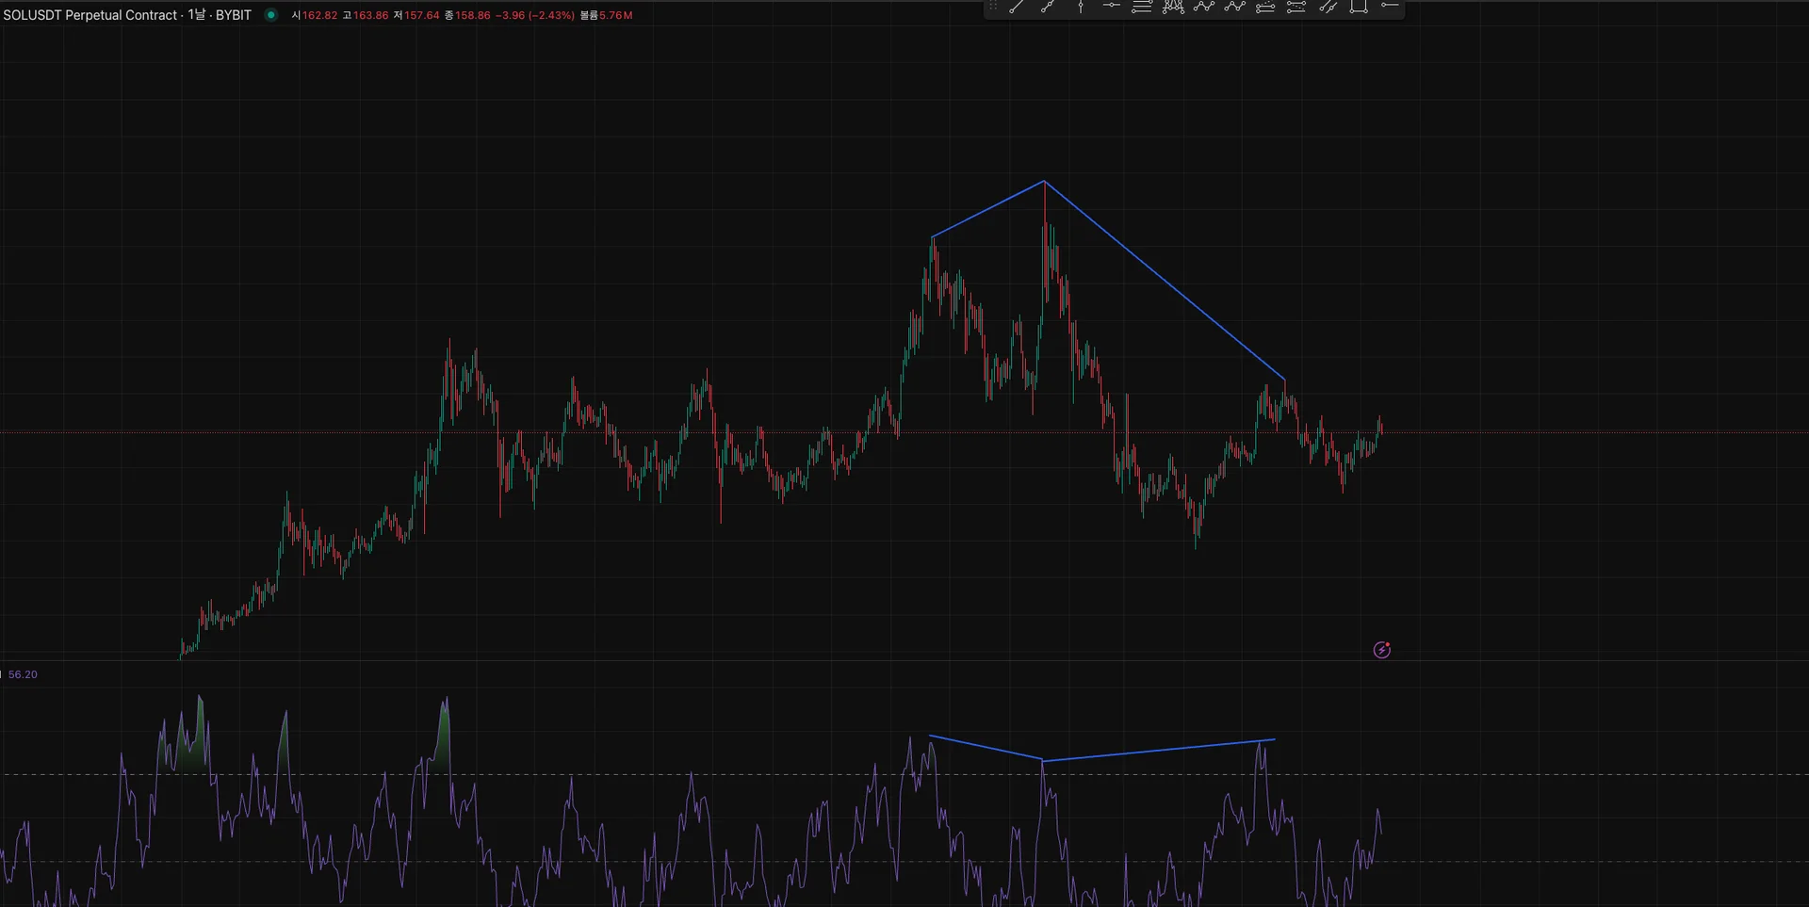Viewport: 1809px width, 907px height.
Task: Select the long descending blue trendline on price chart
Action: point(1165,280)
